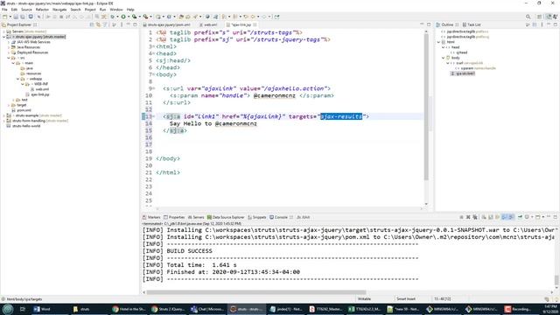Toggle Link with Editor in Project Explorer
The width and height of the screenshot is (560, 315).
(98, 24)
